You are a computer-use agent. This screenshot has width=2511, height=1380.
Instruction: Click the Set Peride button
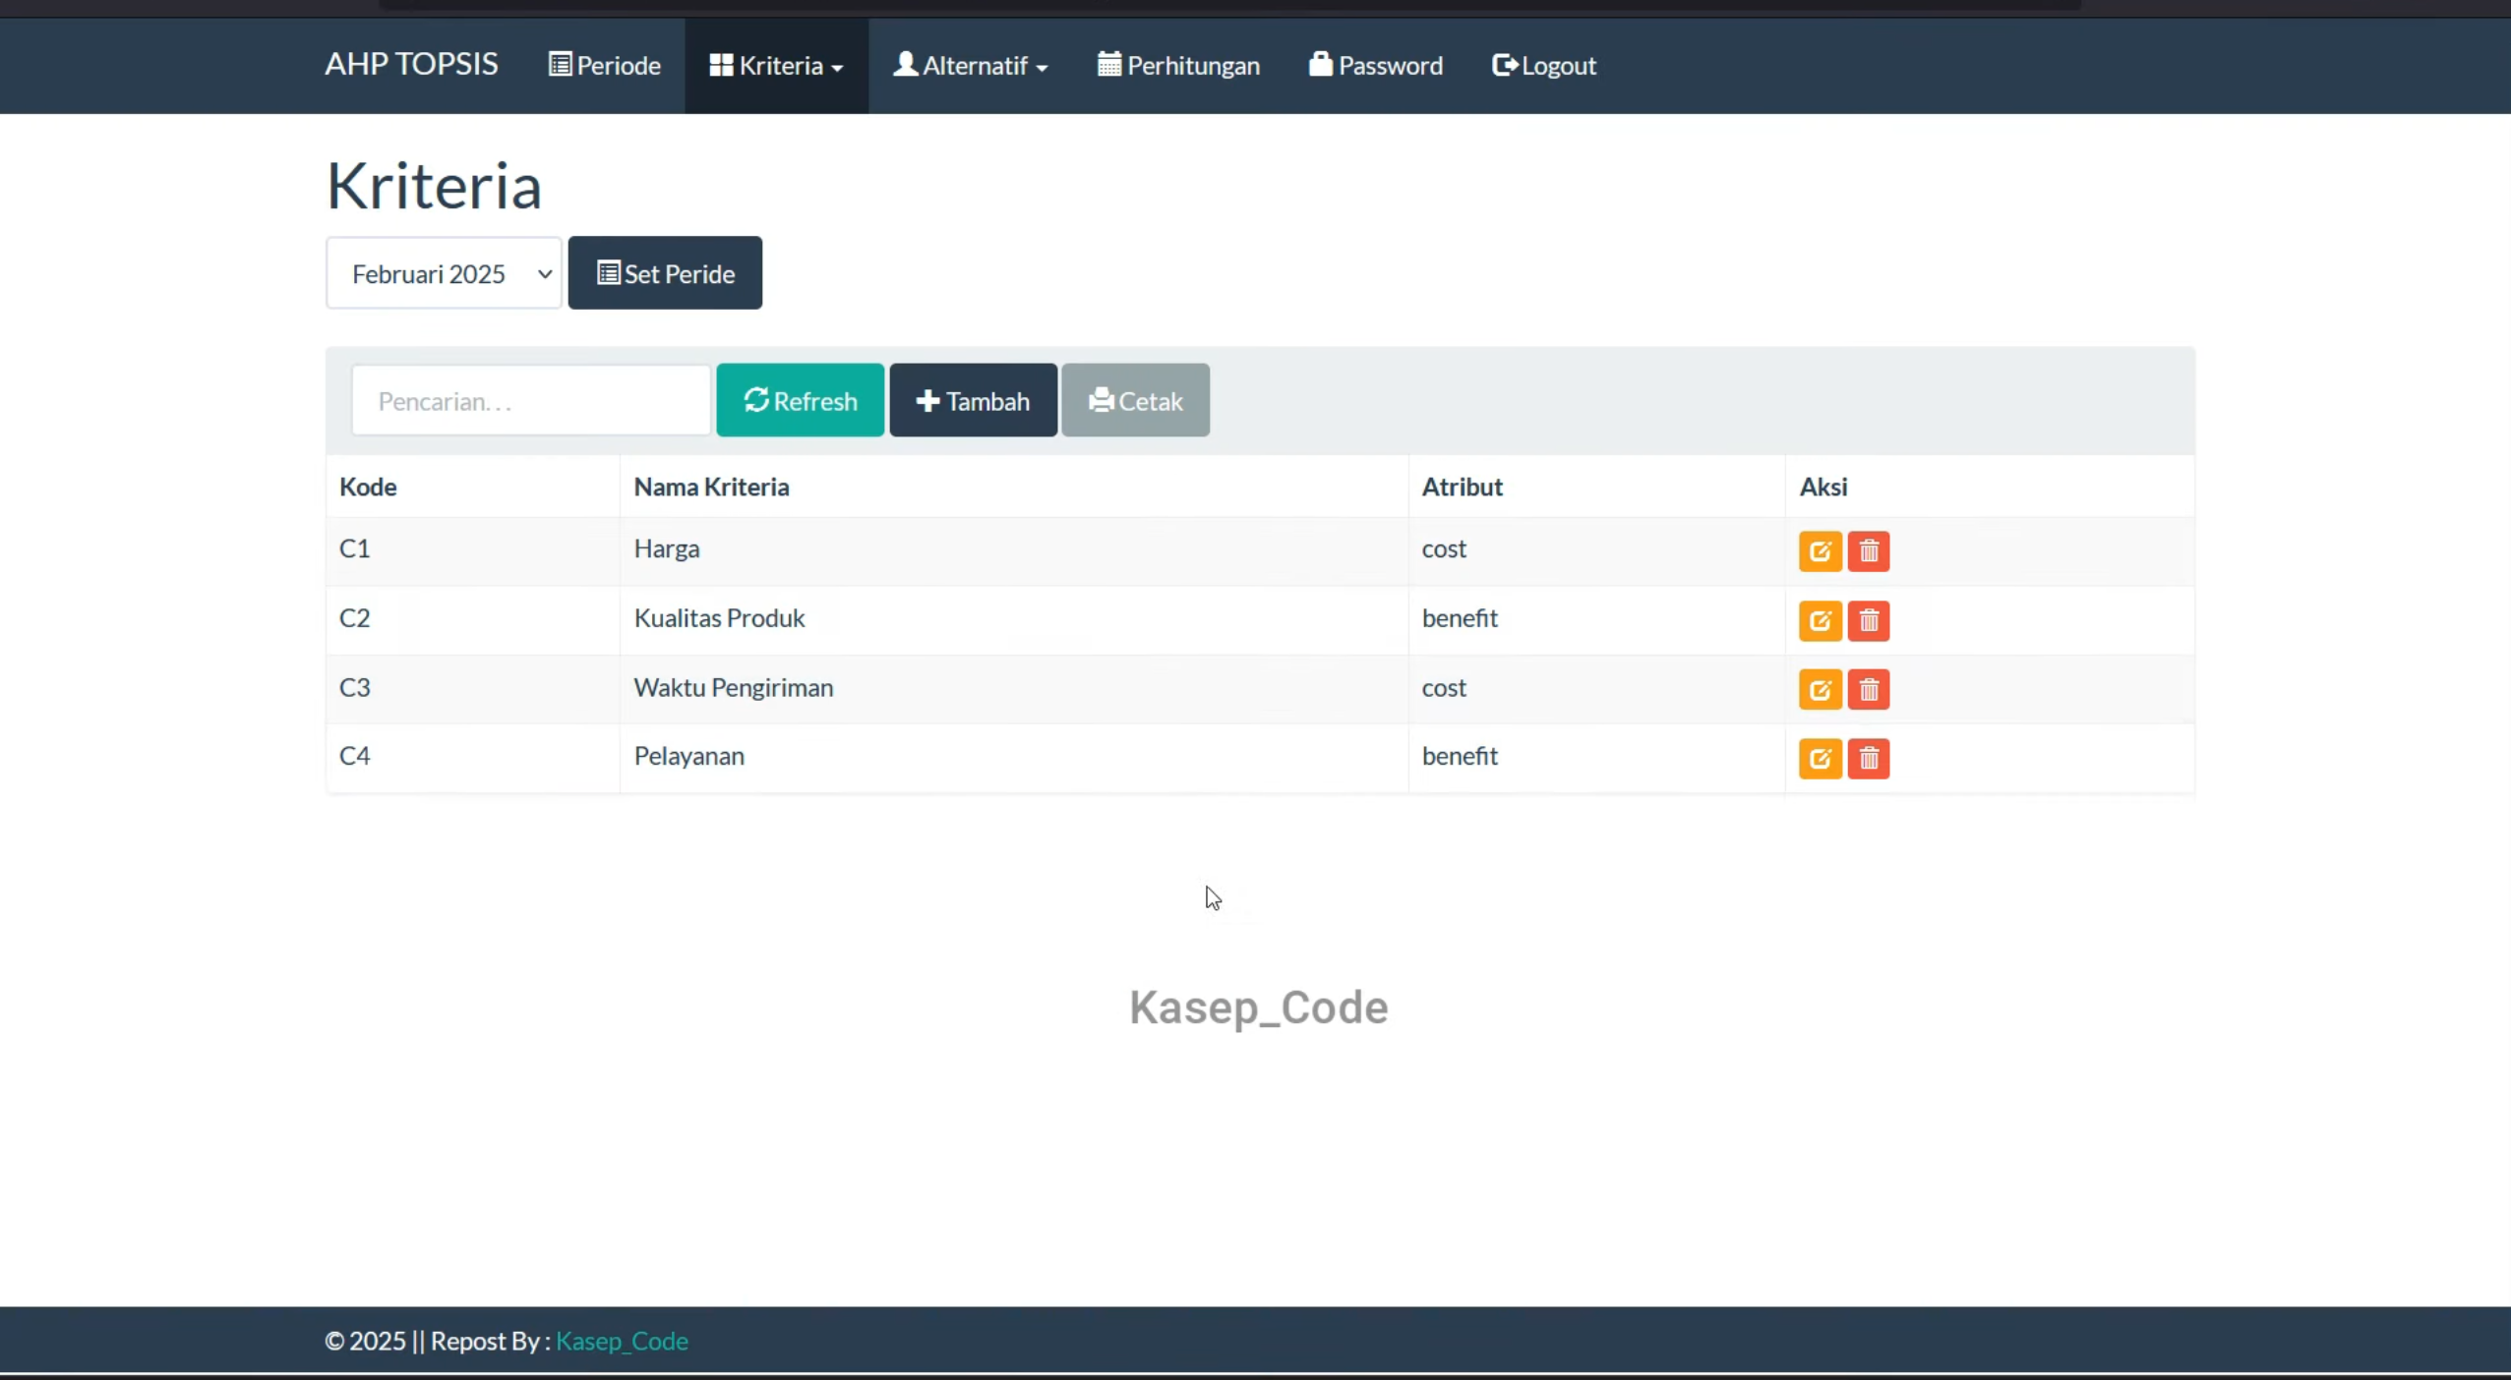[665, 273]
